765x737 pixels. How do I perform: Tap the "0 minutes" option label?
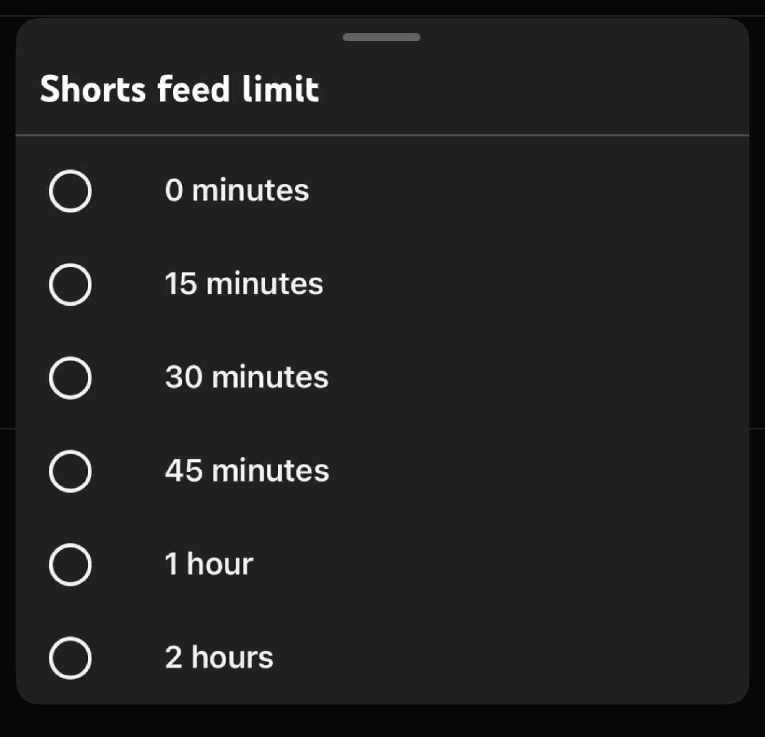coord(236,190)
